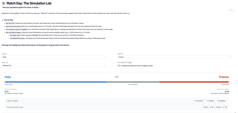This screenshot has width=238, height=113.
Task: Click the red France team heading
Action: tap(224, 77)
